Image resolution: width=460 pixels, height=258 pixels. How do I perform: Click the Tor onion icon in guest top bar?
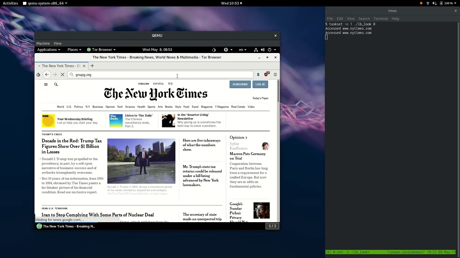[214, 50]
